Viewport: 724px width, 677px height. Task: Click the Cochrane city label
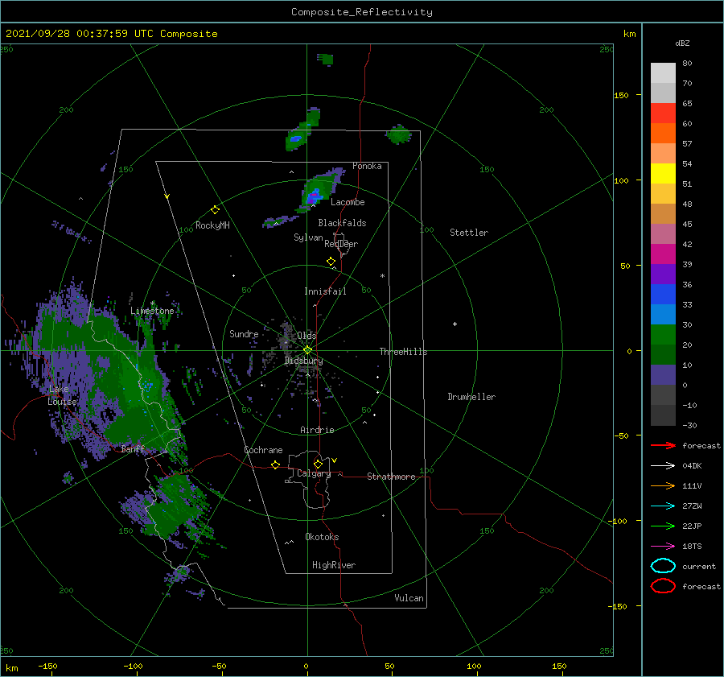263,450
